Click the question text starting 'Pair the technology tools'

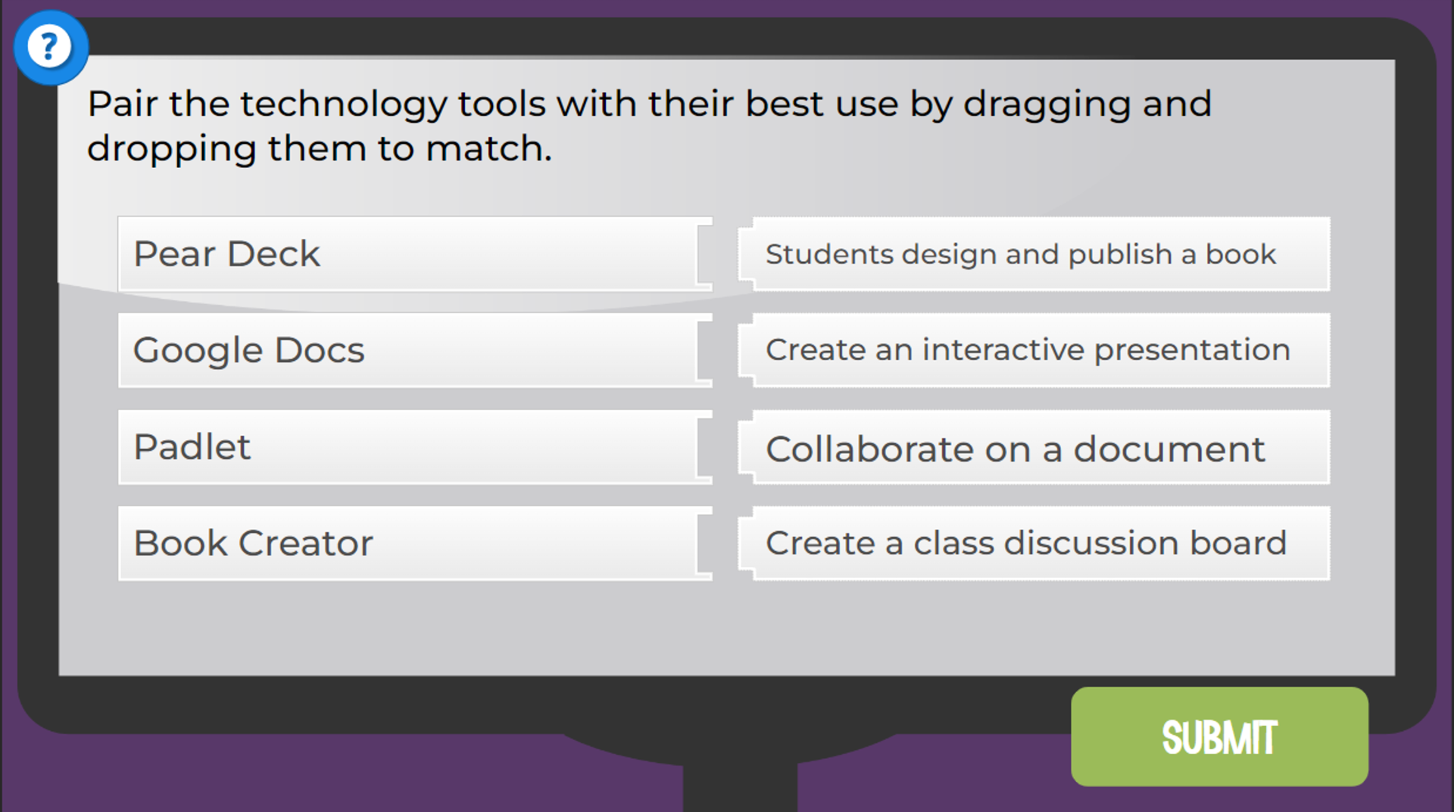649,126
